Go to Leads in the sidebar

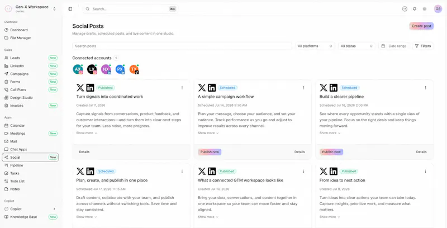point(30,58)
